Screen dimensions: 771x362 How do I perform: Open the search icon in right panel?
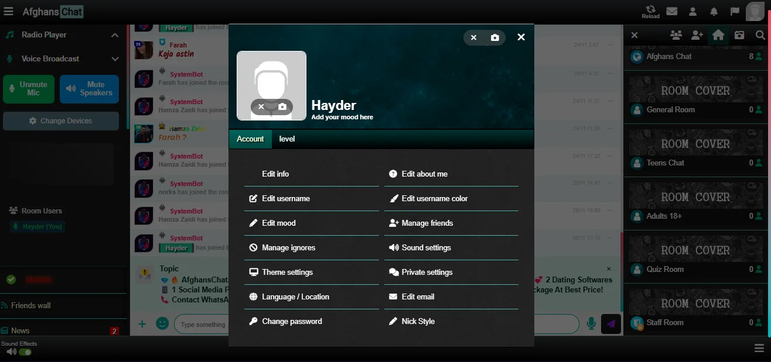(760, 35)
